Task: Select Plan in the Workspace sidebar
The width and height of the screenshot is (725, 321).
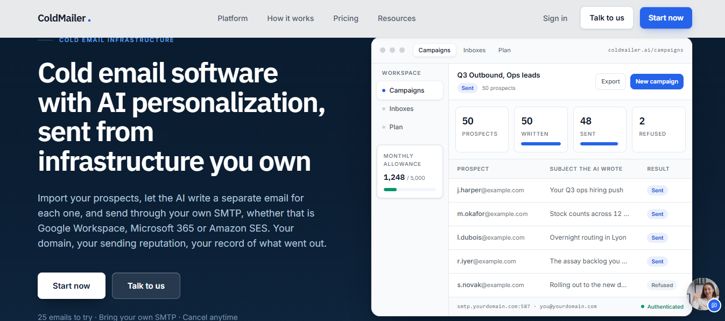Action: pyautogui.click(x=410, y=127)
